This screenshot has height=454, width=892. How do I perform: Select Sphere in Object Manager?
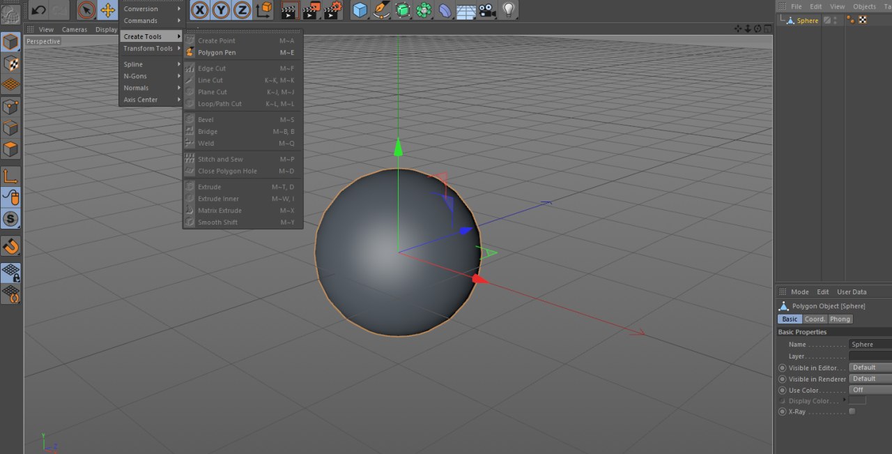click(x=808, y=20)
